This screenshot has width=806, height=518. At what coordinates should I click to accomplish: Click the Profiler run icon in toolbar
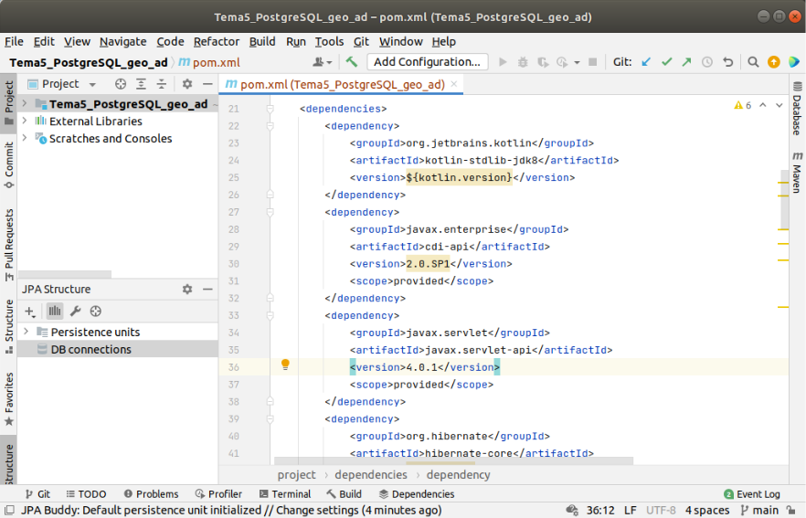pyautogui.click(x=562, y=62)
